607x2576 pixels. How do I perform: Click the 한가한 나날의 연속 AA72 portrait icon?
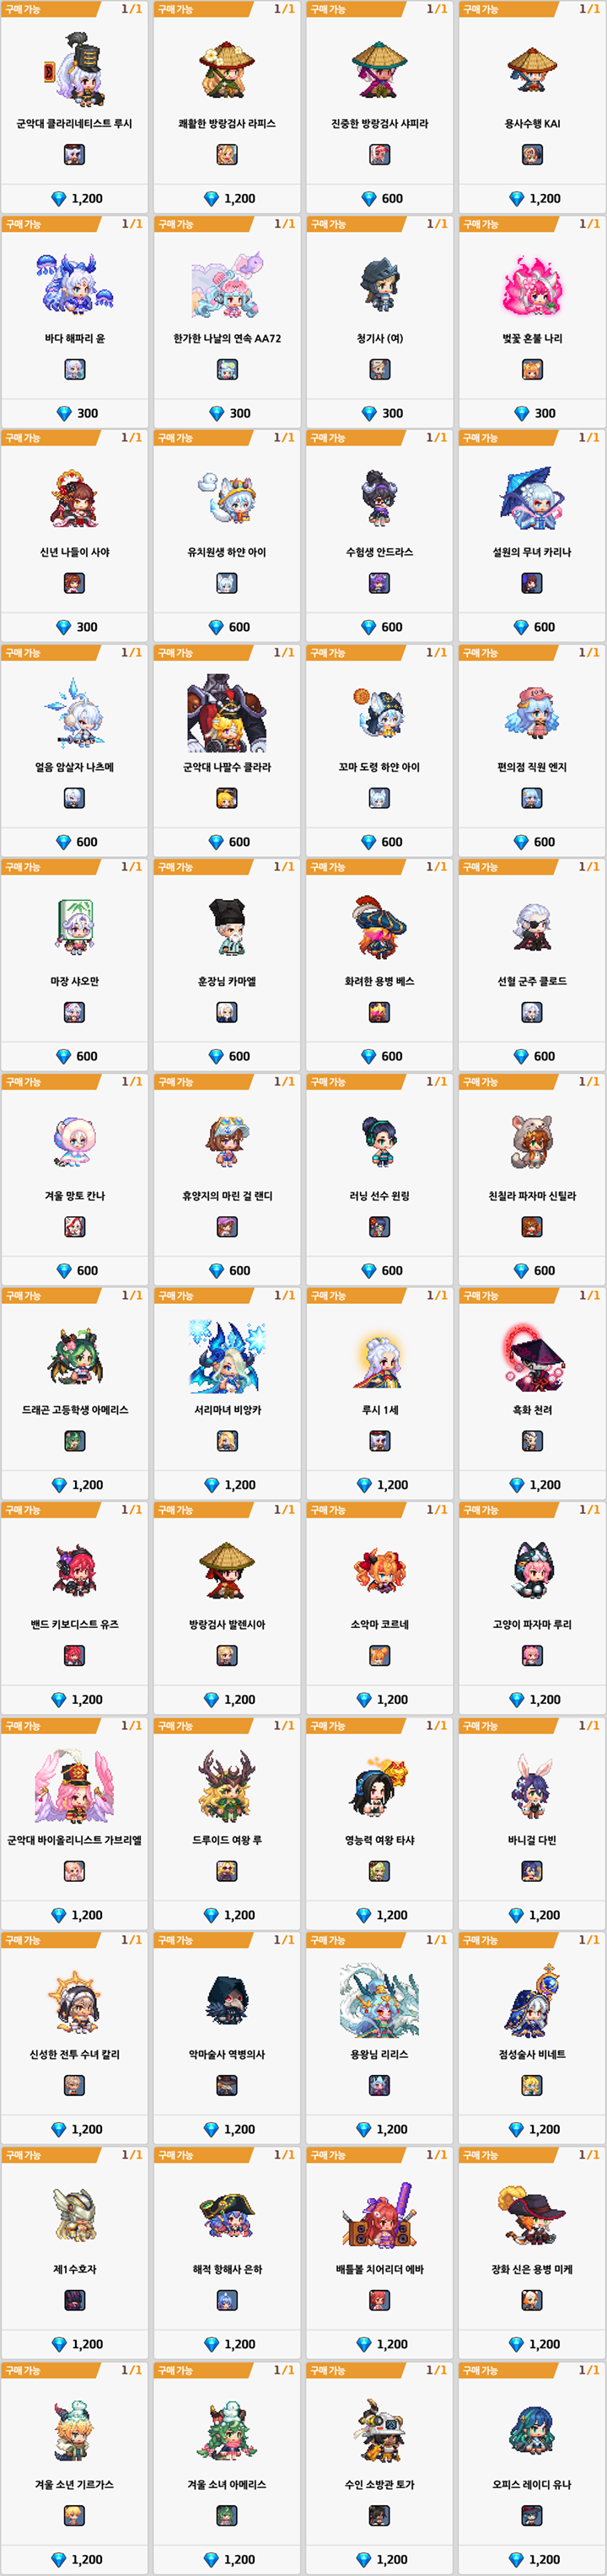[x=227, y=369]
